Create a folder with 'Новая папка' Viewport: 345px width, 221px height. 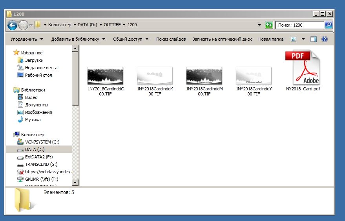coord(271,39)
